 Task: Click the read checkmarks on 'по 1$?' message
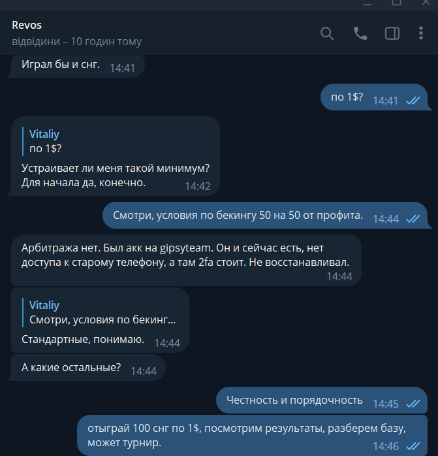point(413,101)
